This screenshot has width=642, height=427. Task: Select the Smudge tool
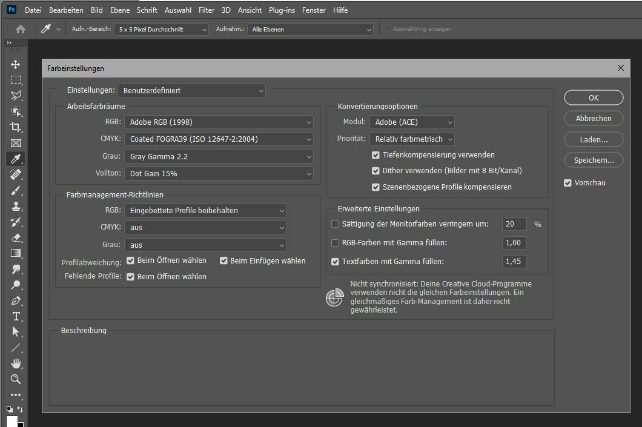16,269
